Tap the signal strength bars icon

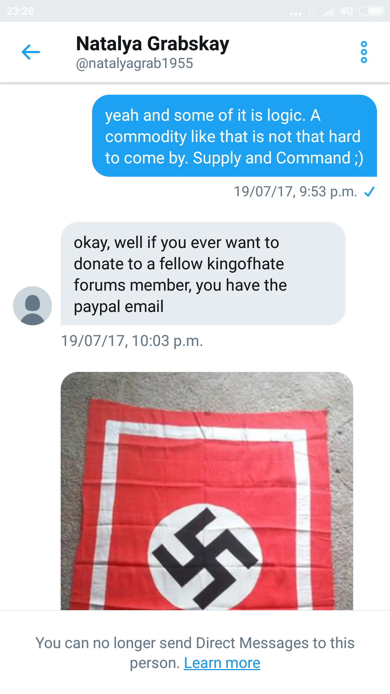click(328, 12)
